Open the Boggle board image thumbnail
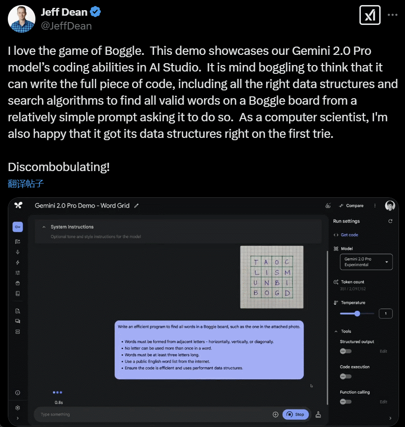Image resolution: width=405 pixels, height=427 pixels. 272,277
